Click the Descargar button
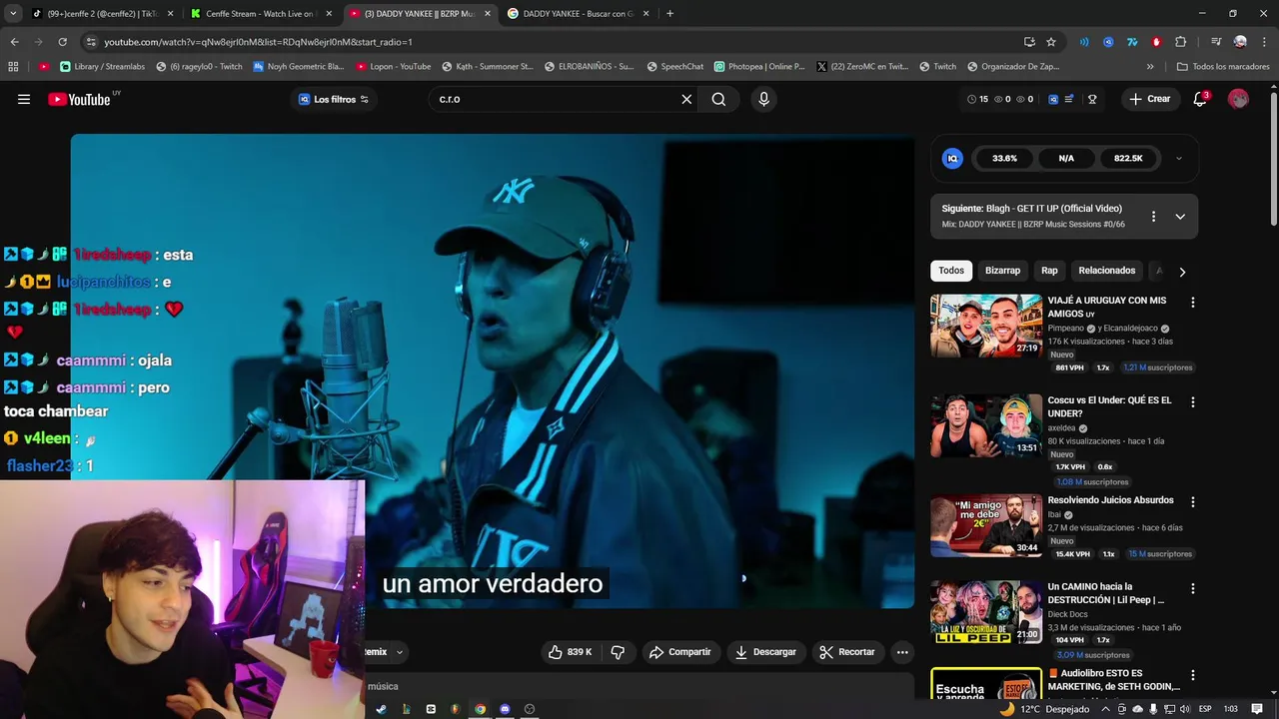1279x719 pixels. click(x=765, y=652)
